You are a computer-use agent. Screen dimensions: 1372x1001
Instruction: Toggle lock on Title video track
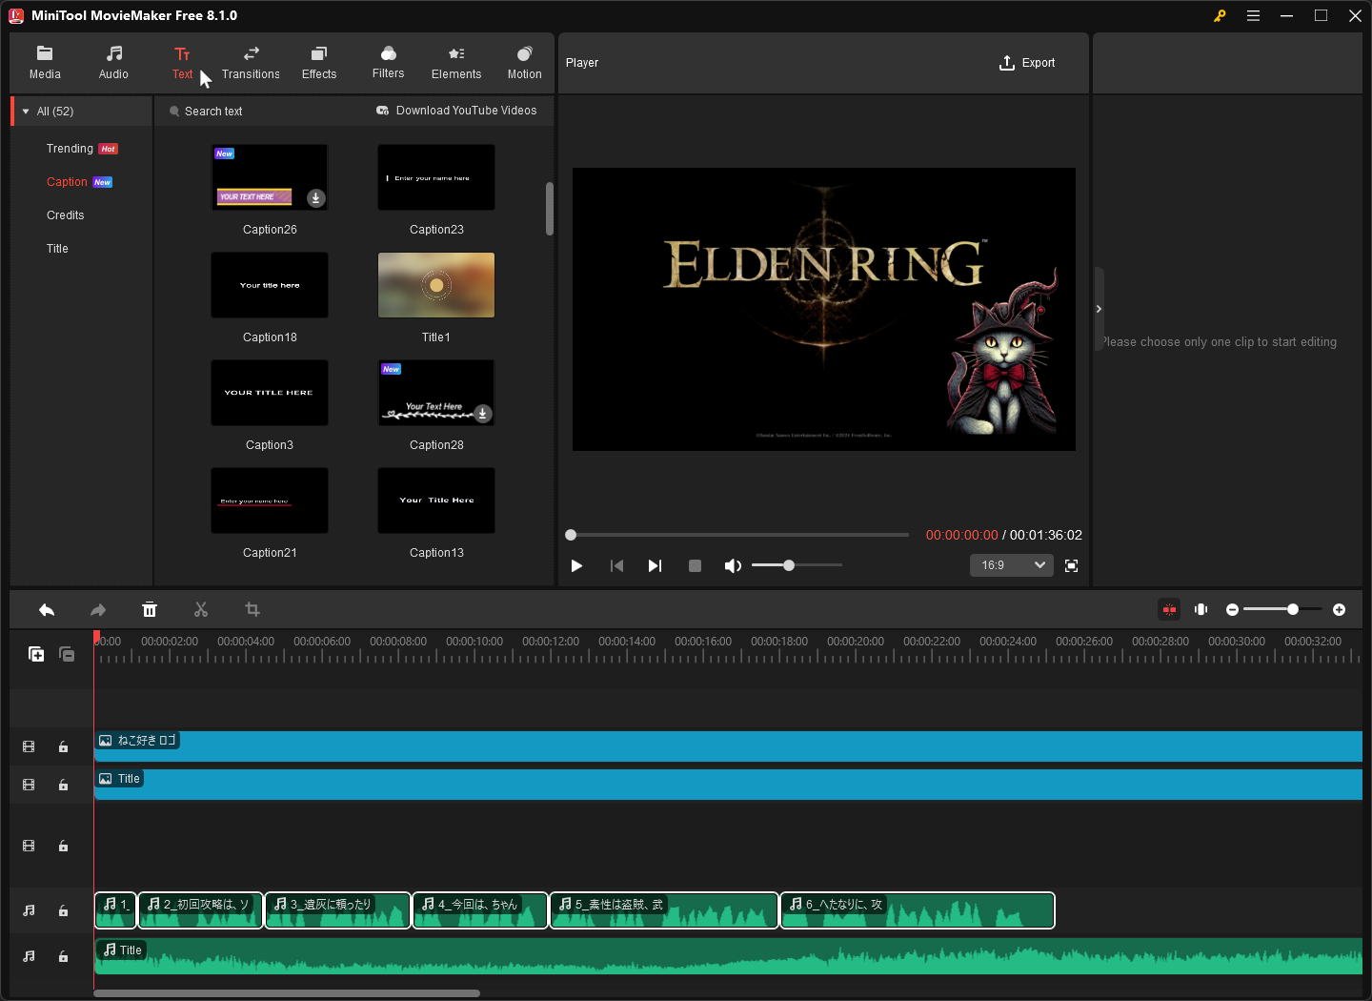pos(63,785)
